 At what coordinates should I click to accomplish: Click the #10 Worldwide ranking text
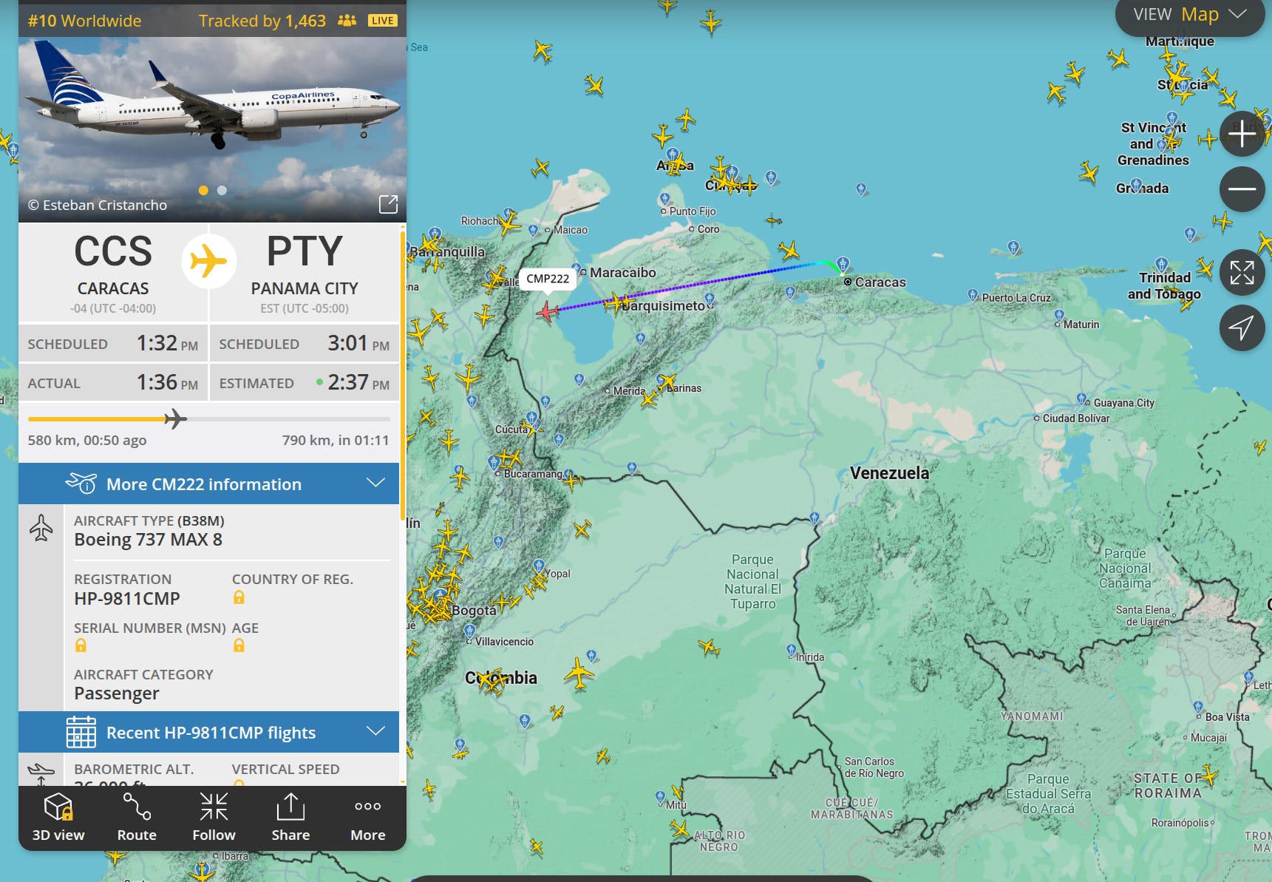(x=84, y=21)
